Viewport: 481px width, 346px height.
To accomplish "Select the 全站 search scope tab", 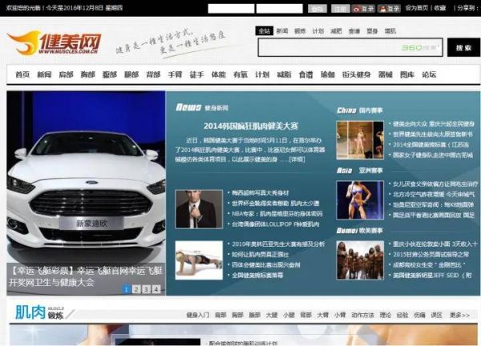I will (x=265, y=31).
